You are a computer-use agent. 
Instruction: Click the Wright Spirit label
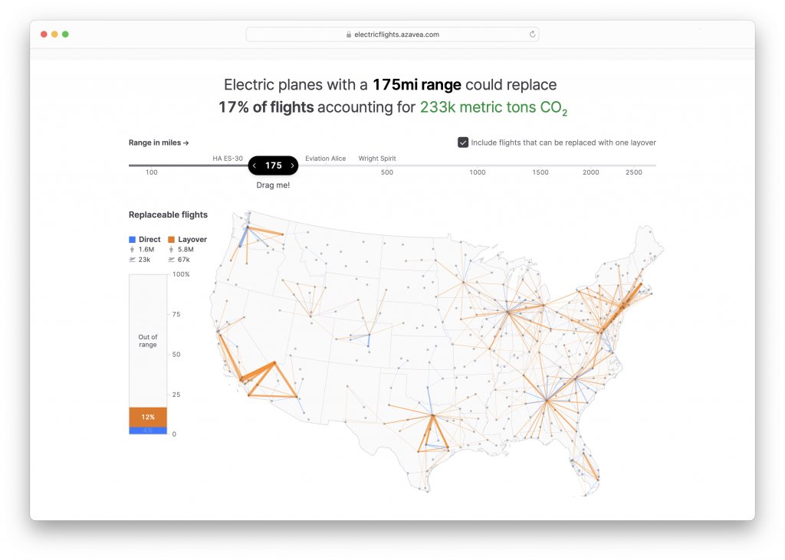tap(376, 158)
